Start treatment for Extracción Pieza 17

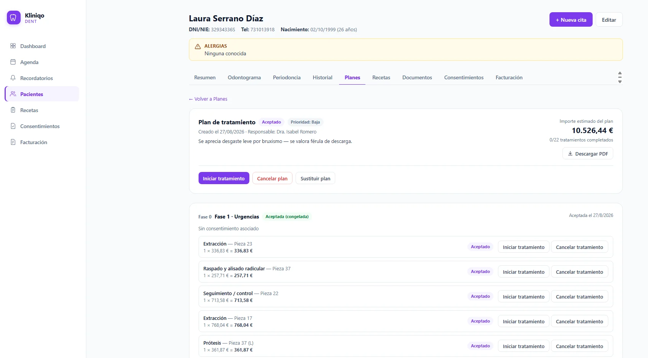524,321
